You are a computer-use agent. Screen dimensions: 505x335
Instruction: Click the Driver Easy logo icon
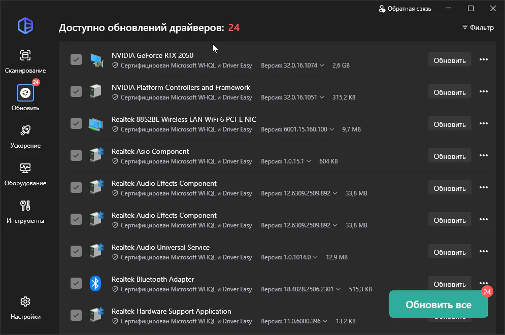[x=25, y=26]
